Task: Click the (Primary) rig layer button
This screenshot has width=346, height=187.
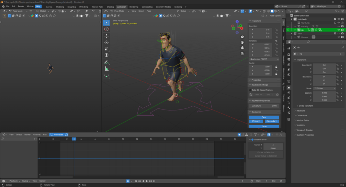Action: 256,121
